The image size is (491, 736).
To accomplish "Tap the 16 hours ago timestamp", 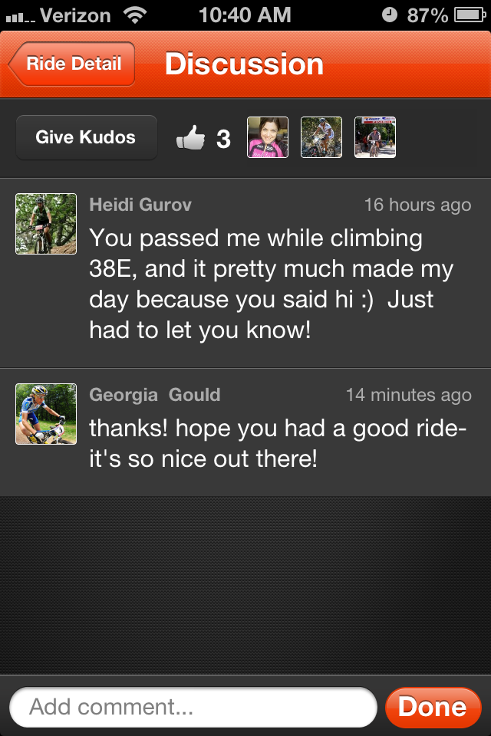I will (417, 205).
